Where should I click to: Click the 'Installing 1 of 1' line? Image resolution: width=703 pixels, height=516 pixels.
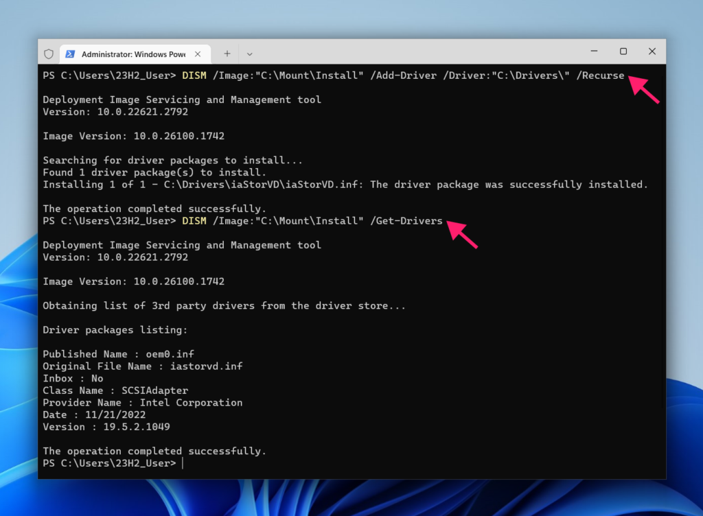click(345, 185)
